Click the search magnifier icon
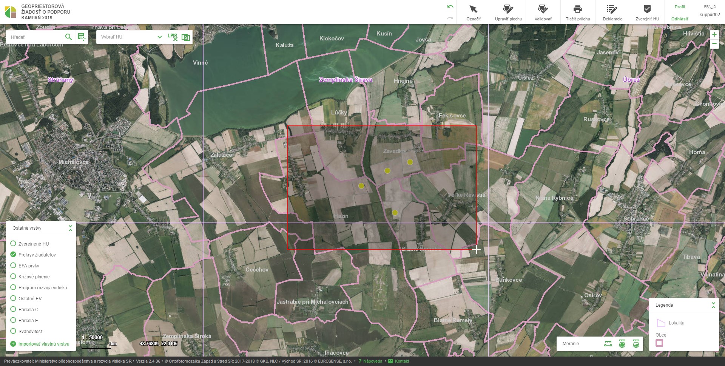The height and width of the screenshot is (366, 725). pyautogui.click(x=68, y=37)
